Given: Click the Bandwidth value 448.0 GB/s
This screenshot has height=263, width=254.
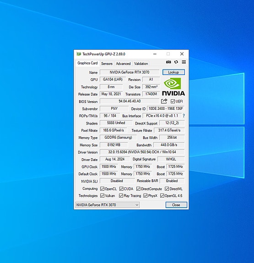Looking at the screenshot, I should (169, 145).
